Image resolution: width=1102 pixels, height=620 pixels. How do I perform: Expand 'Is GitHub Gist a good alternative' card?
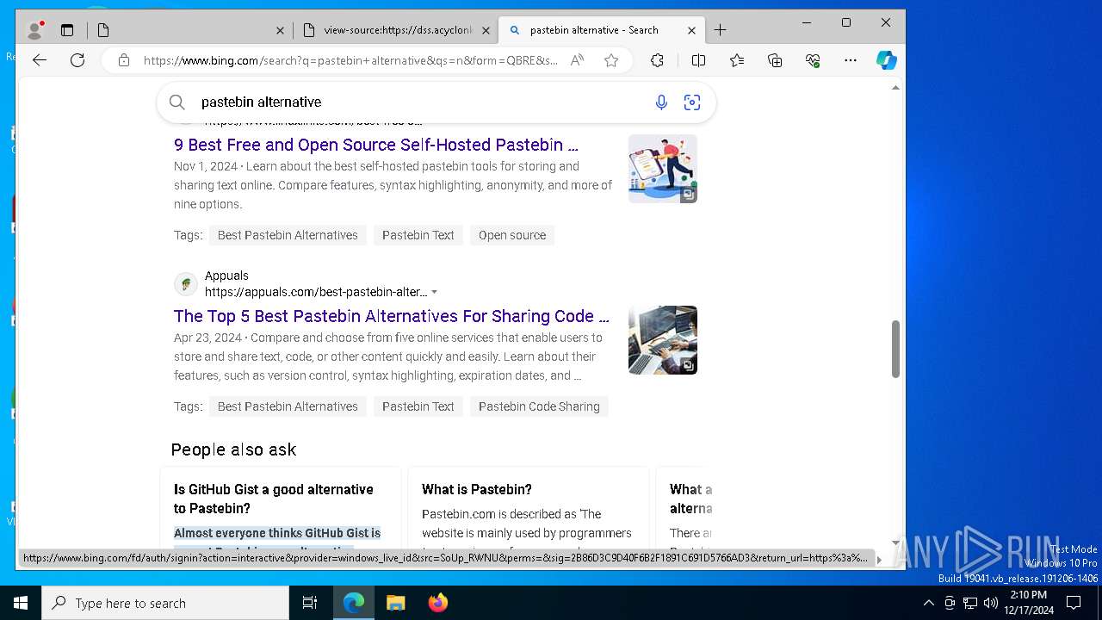click(x=281, y=508)
